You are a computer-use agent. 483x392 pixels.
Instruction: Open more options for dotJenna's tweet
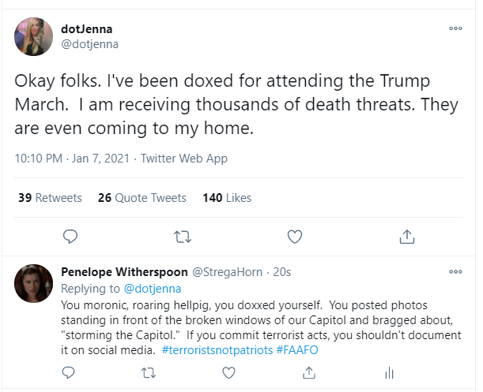click(x=455, y=28)
